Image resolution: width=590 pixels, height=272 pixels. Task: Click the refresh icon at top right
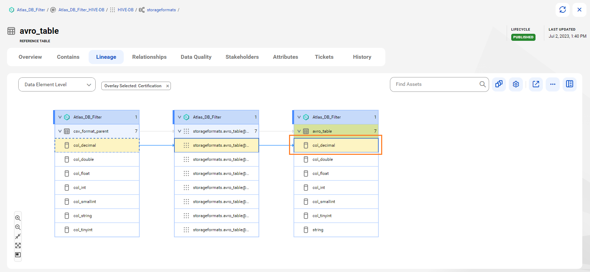pyautogui.click(x=563, y=10)
